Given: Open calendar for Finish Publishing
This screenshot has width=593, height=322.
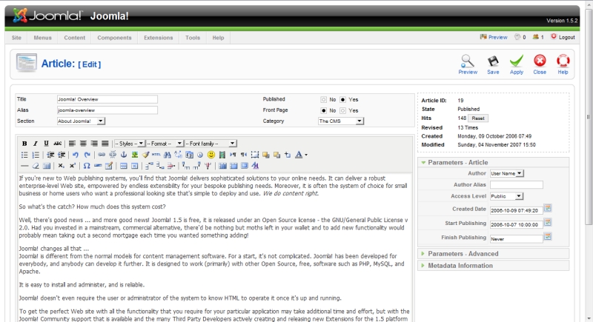Looking at the screenshot, I should click(x=548, y=237).
